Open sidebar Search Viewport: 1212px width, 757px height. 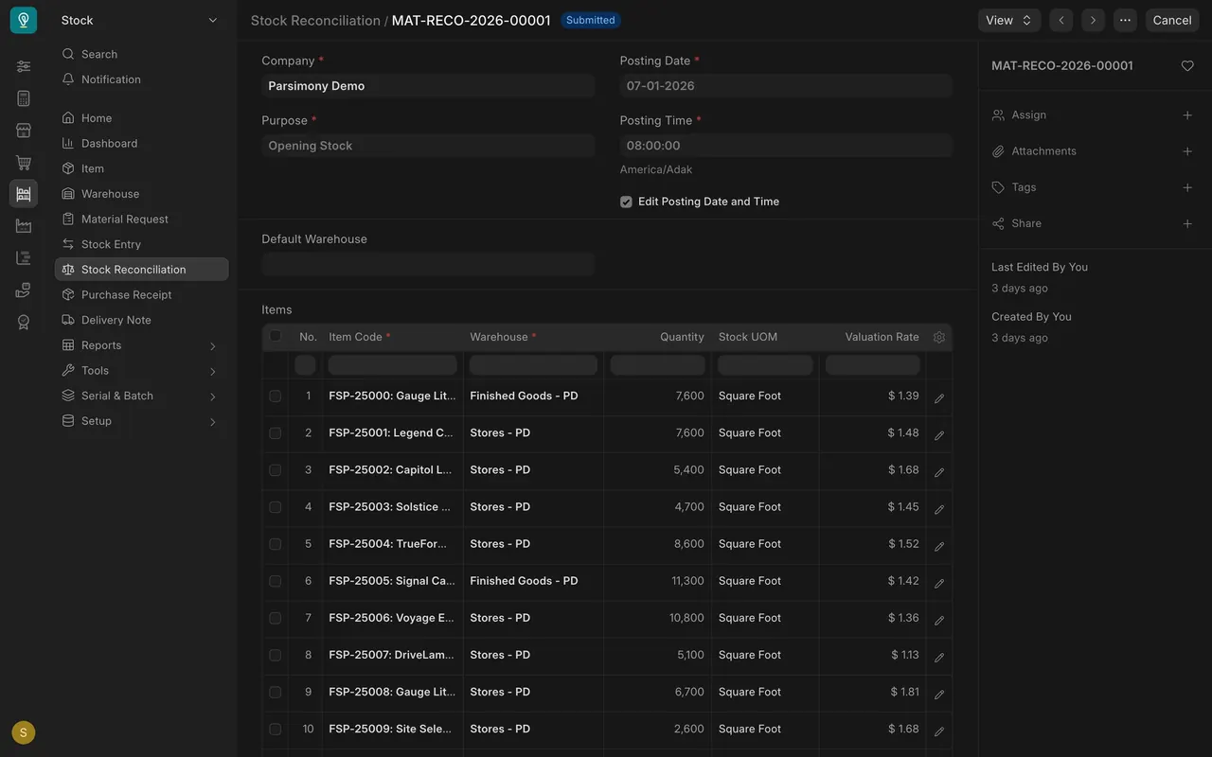[x=142, y=55]
